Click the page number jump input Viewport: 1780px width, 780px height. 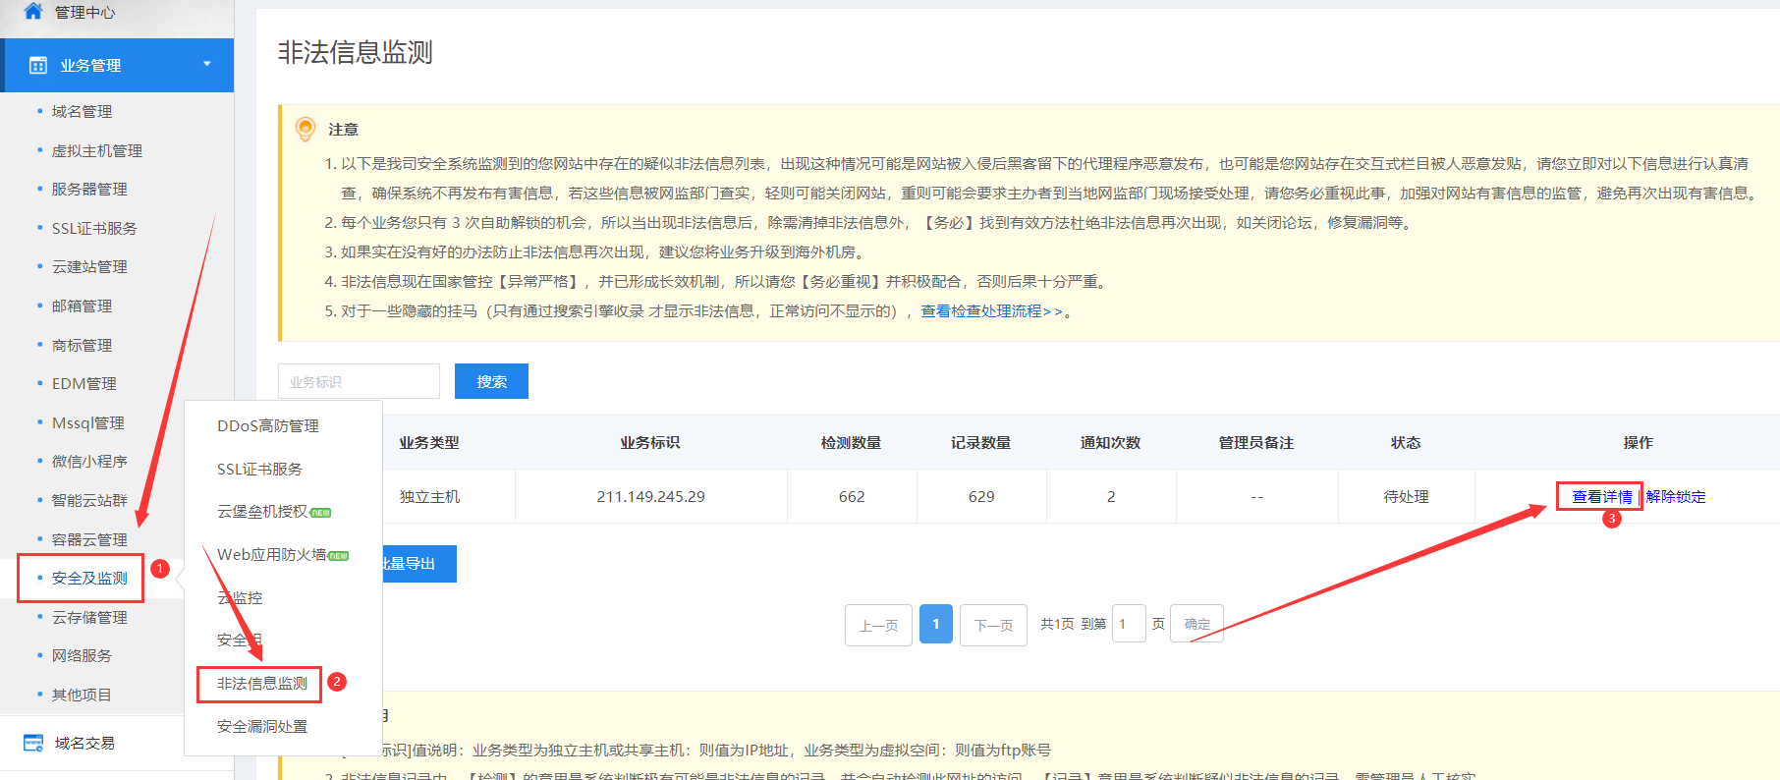click(x=1128, y=624)
